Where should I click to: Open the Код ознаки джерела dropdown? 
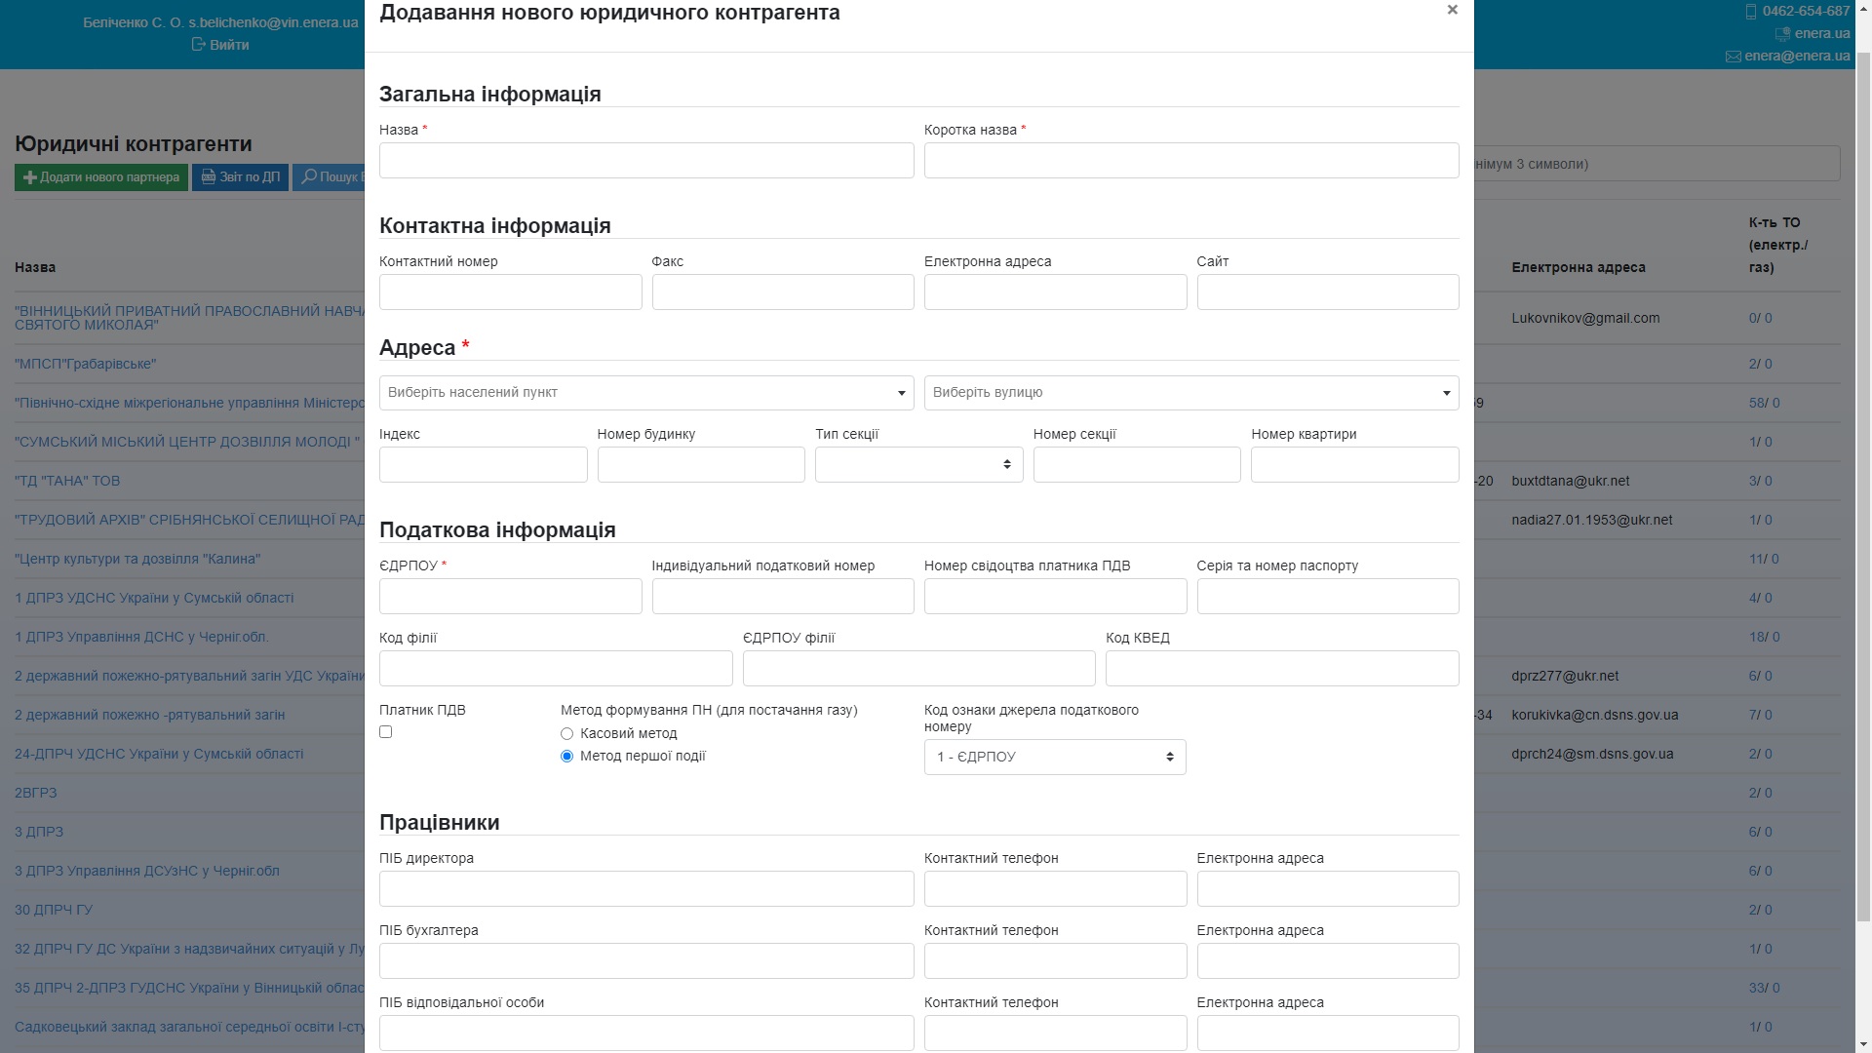point(1054,758)
